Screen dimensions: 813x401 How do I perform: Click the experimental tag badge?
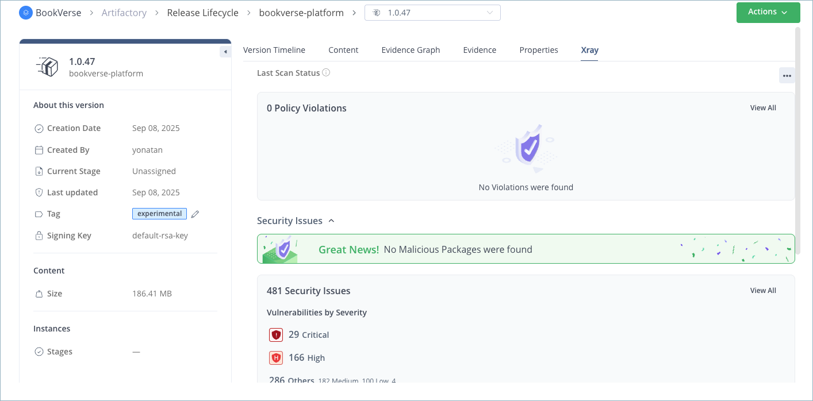(x=160, y=214)
